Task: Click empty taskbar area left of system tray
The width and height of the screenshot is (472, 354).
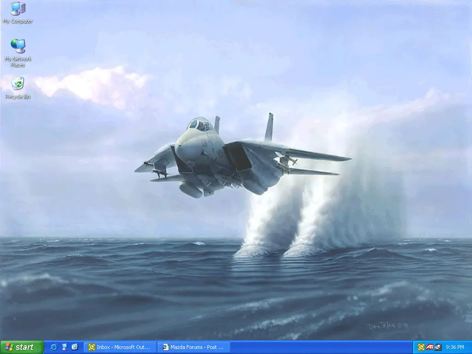Action: (323, 347)
